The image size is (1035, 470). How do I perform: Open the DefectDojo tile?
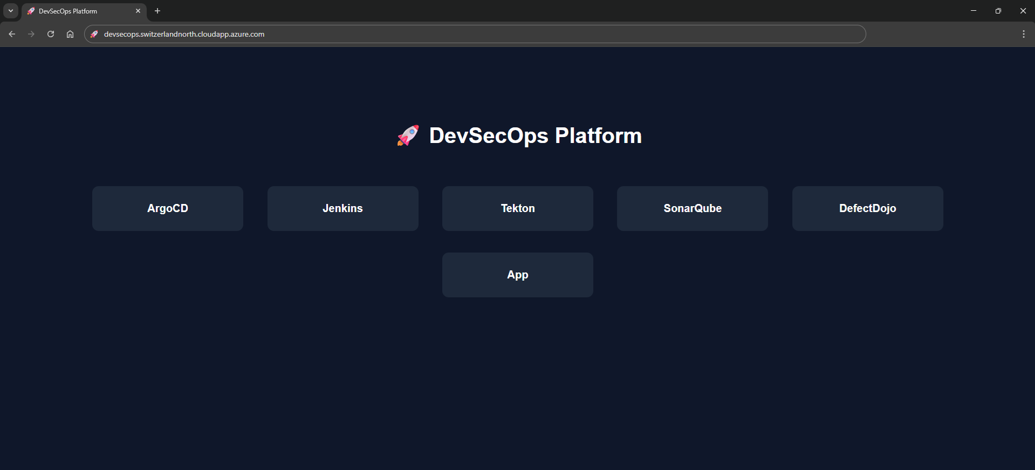(x=868, y=208)
